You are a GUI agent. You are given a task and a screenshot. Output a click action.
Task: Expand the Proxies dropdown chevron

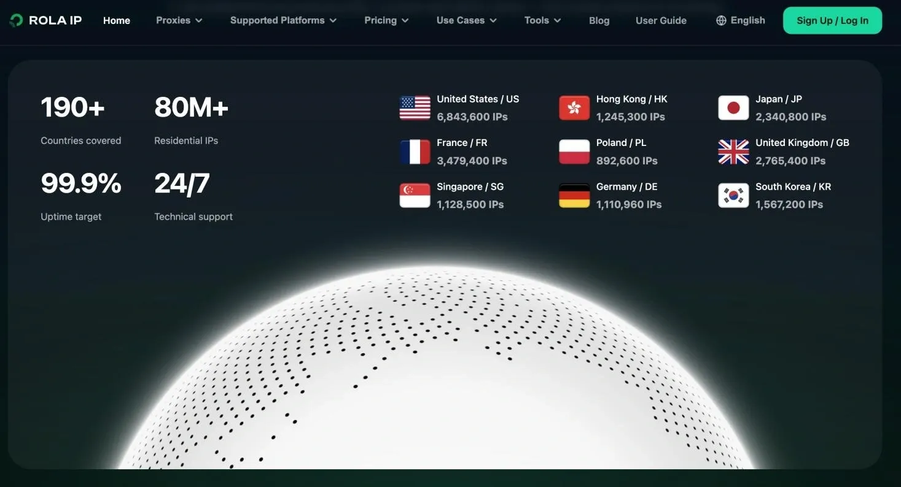click(x=199, y=21)
